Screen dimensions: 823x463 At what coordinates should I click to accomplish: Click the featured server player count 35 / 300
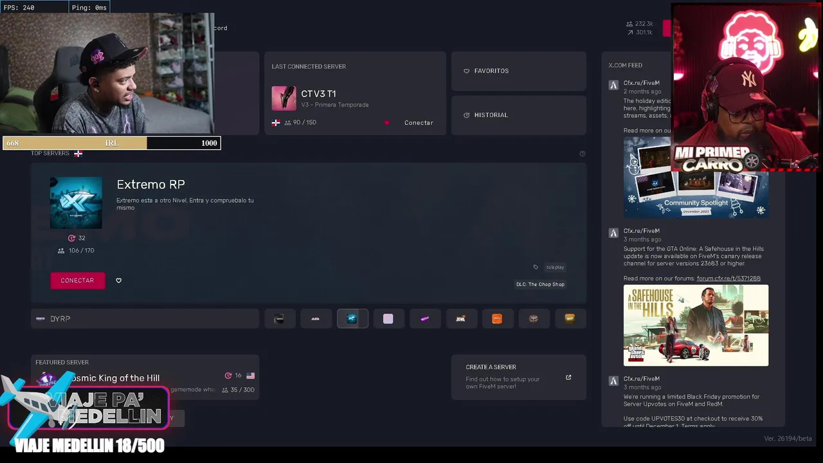click(x=238, y=390)
